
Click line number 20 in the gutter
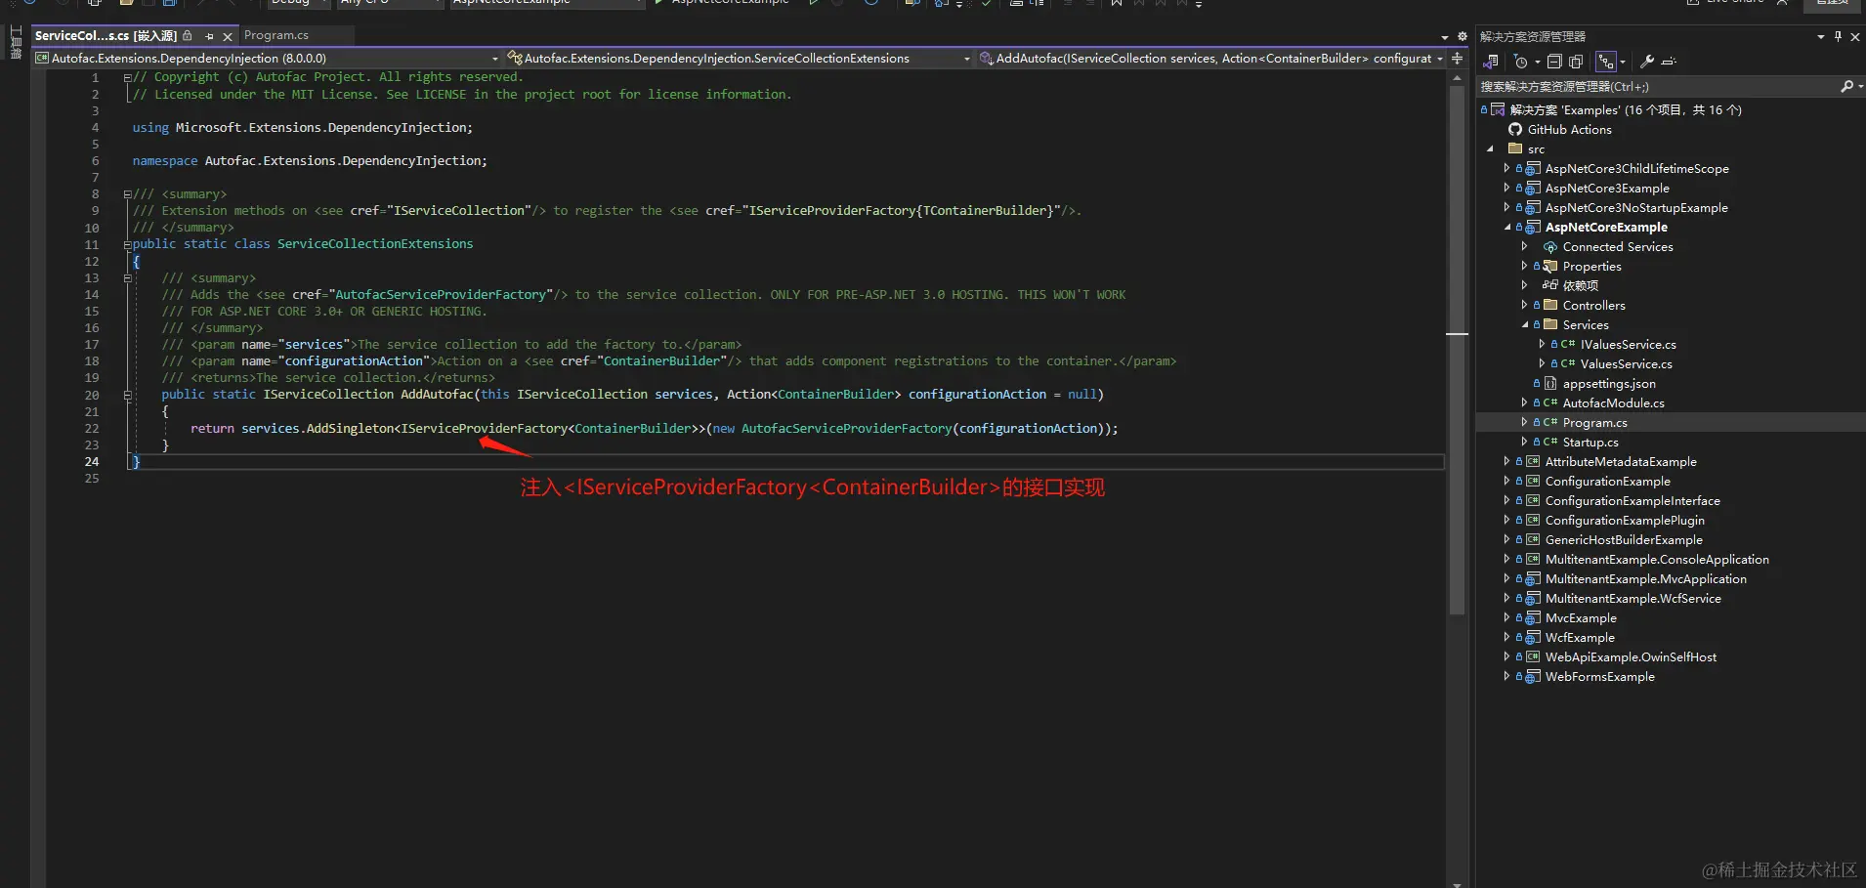pos(92,396)
